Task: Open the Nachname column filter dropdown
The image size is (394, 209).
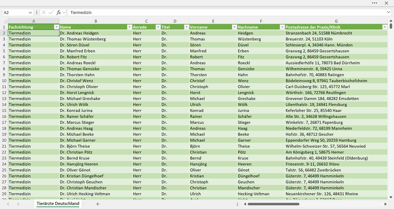Action: coord(282,27)
